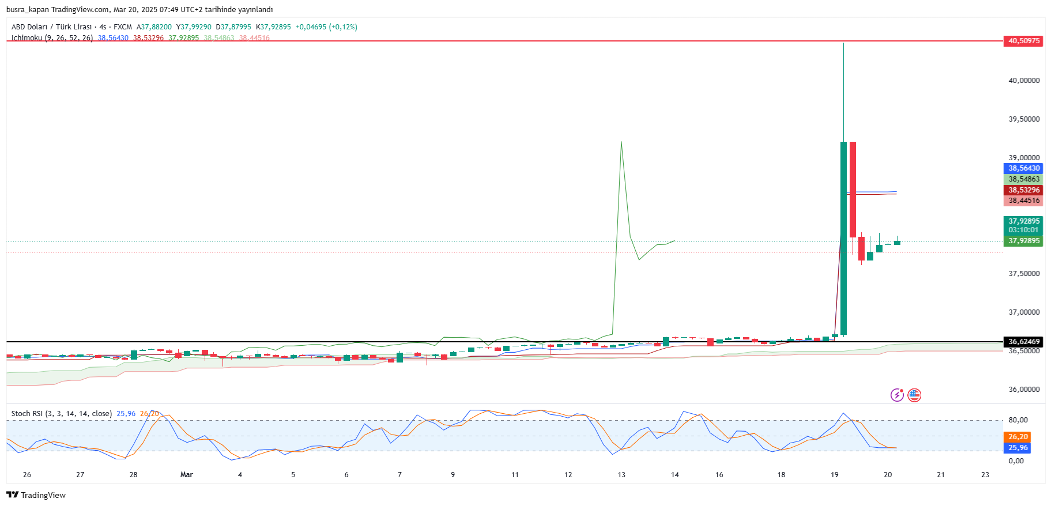
Task: Click the pink 38,44516 axis label
Action: tap(1024, 201)
